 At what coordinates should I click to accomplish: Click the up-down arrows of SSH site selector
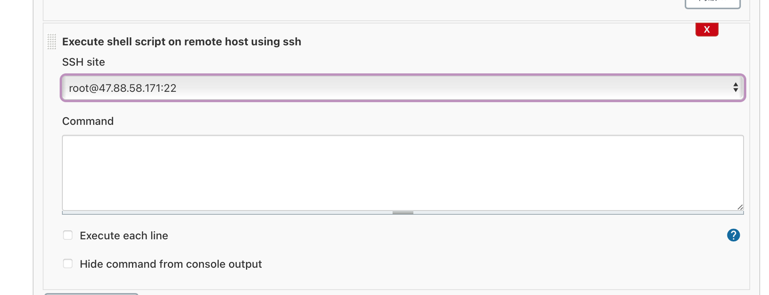point(735,88)
